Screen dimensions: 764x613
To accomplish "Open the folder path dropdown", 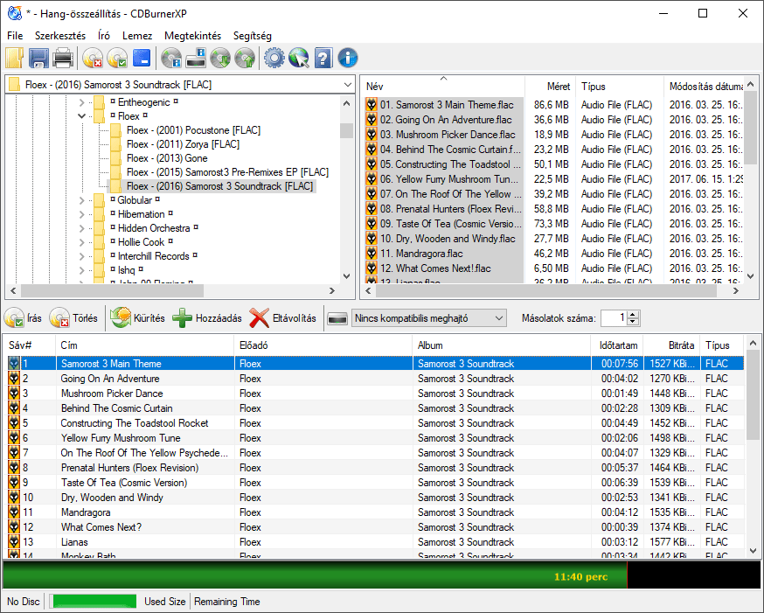I will (347, 85).
